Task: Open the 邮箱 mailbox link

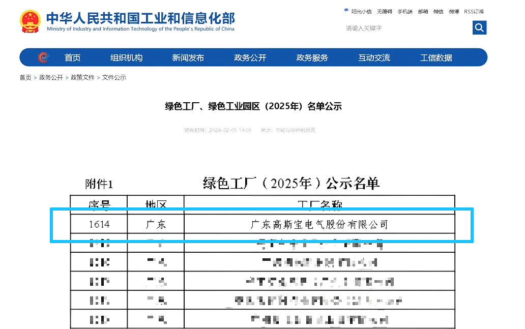Action: point(423,11)
